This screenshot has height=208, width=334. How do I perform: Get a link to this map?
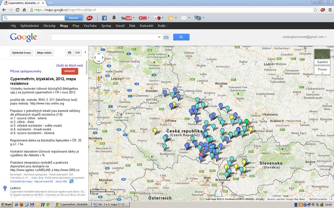(78, 53)
